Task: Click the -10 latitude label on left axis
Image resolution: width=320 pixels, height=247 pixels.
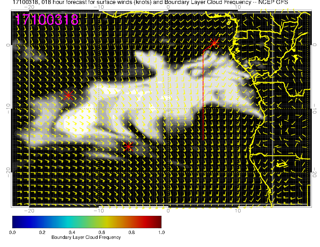Action: tap(8, 109)
